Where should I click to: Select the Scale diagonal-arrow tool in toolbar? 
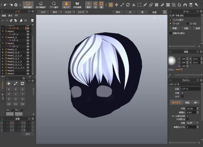(x=122, y=5)
